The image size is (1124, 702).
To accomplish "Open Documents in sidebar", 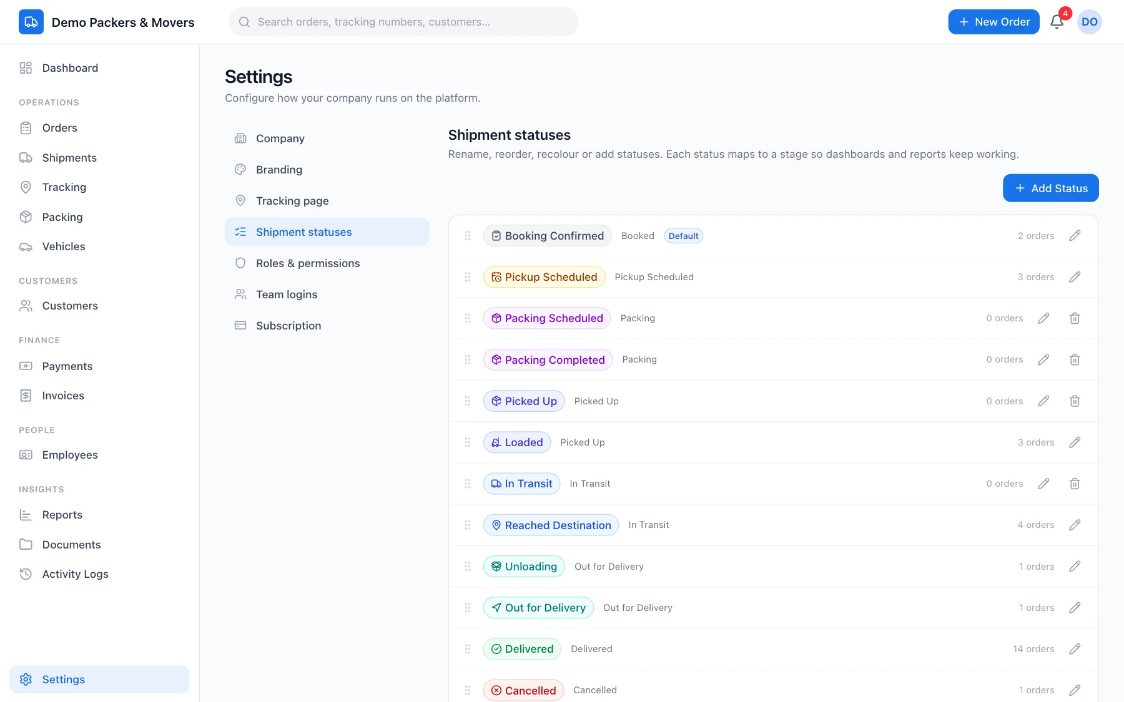I will tap(99, 545).
